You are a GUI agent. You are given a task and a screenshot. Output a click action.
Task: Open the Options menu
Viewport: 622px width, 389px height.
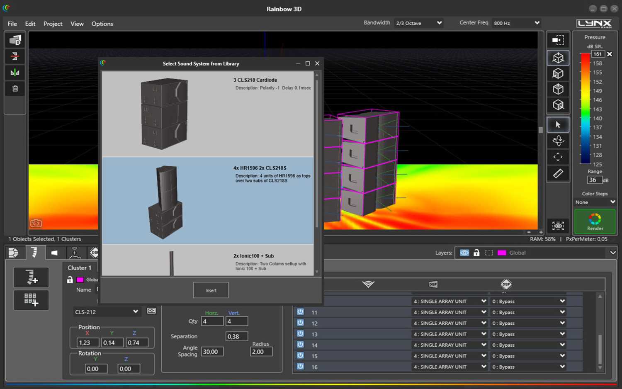point(102,24)
